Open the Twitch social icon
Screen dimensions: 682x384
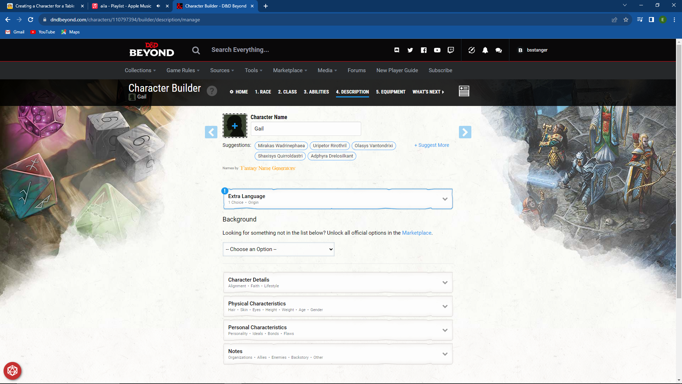(451, 50)
